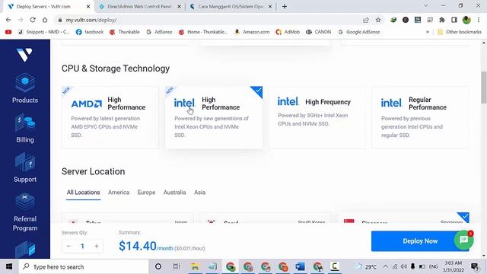The image size is (487, 274).
Task: Open the Billing section in the sidebar
Action: 25,129
